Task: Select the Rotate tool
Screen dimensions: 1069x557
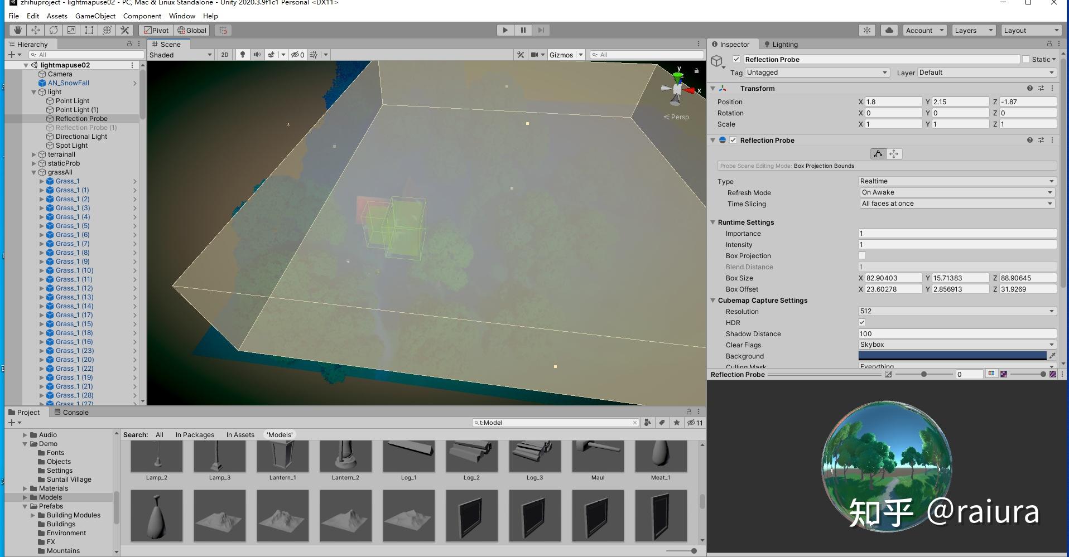Action: point(54,30)
